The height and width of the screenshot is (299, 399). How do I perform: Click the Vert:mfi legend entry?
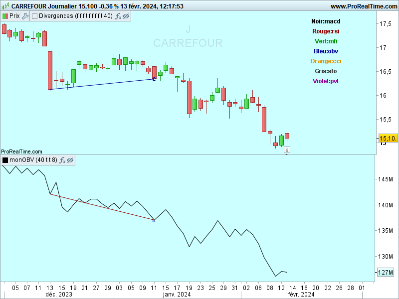click(x=326, y=41)
